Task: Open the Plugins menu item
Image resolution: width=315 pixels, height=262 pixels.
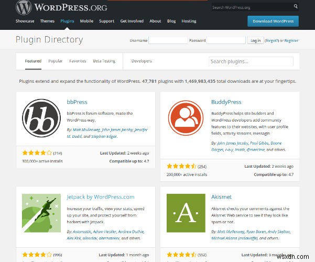Action: point(67,21)
